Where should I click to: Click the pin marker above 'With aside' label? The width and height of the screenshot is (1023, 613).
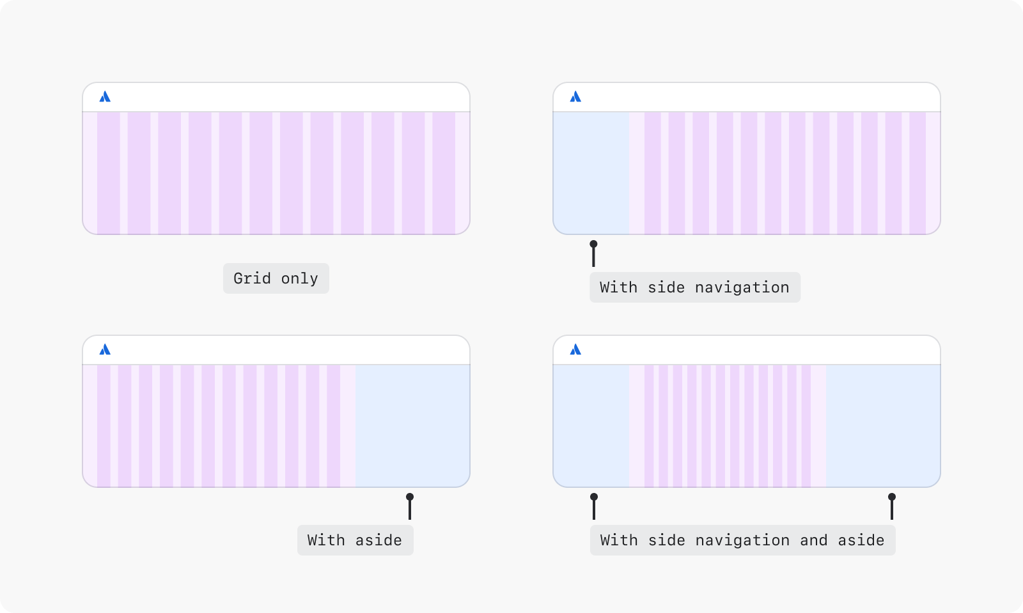pyautogui.click(x=410, y=506)
